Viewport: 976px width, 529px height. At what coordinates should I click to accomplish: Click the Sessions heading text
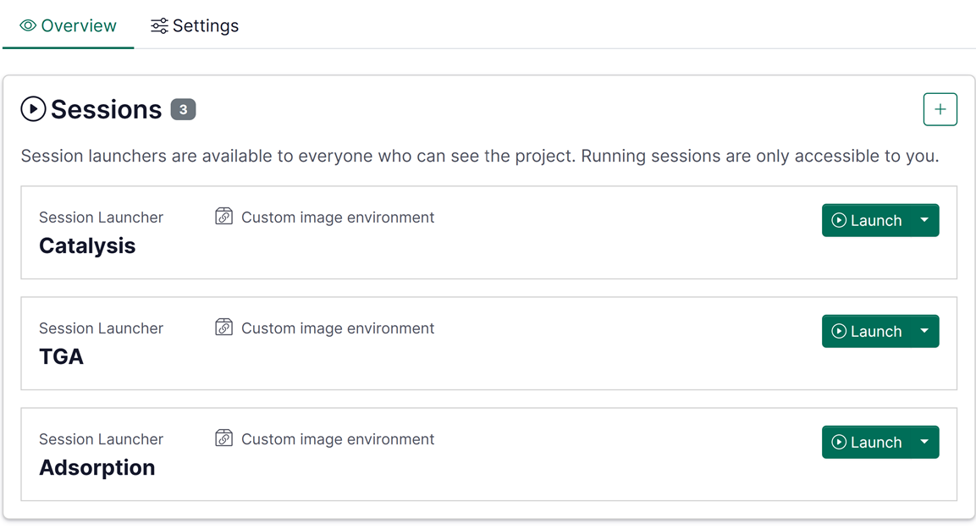click(106, 109)
